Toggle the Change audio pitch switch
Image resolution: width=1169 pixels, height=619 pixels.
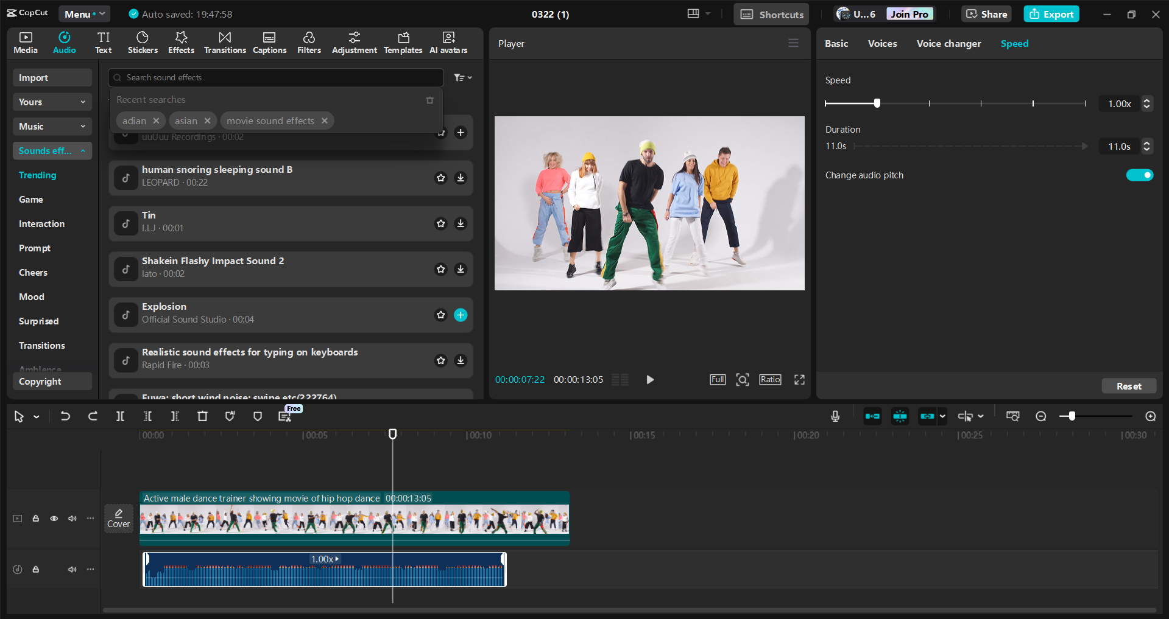point(1140,175)
